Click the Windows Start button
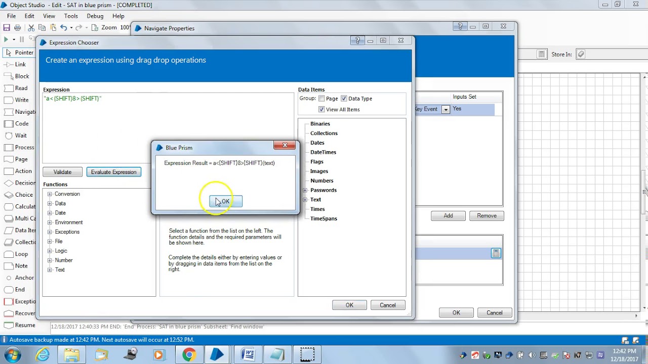The height and width of the screenshot is (364, 648). [x=13, y=354]
